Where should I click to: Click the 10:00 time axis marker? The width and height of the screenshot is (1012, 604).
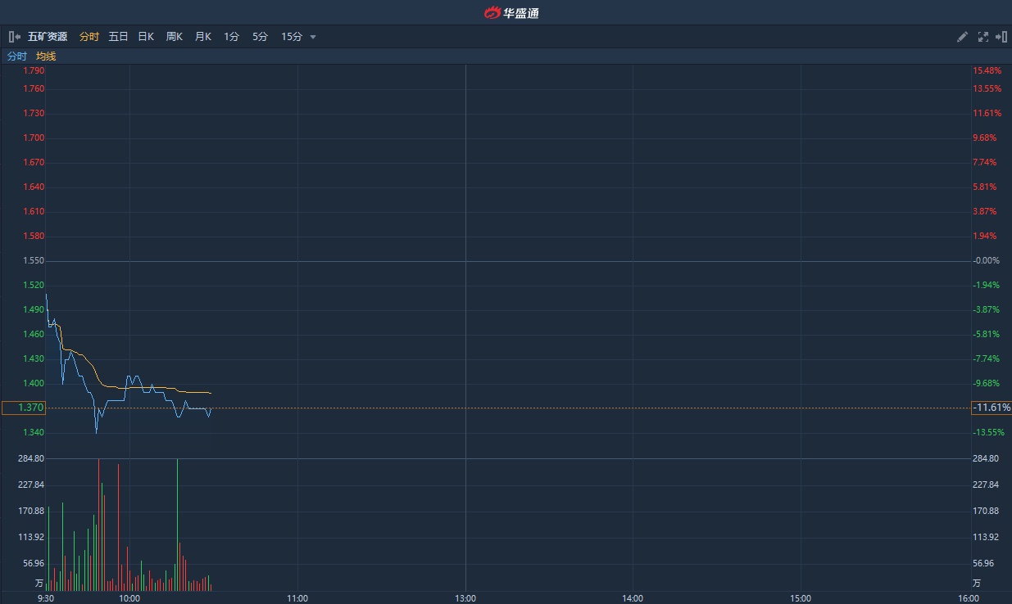(x=129, y=598)
